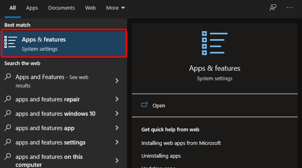
Task: Click the 'Search the web' section header
Action: 22,63
